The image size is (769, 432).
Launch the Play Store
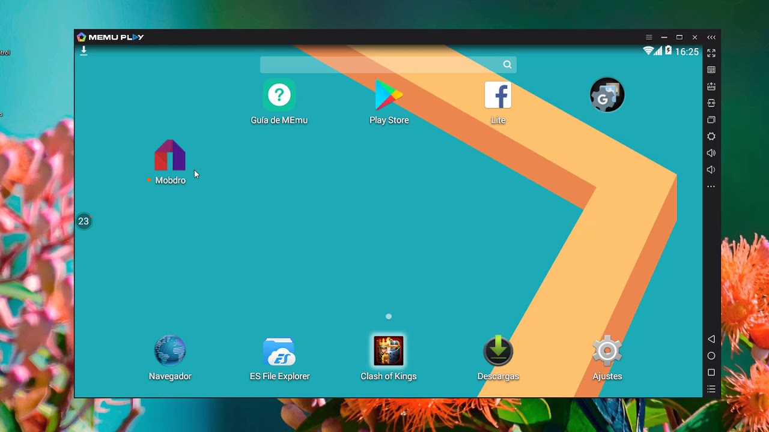(389, 95)
